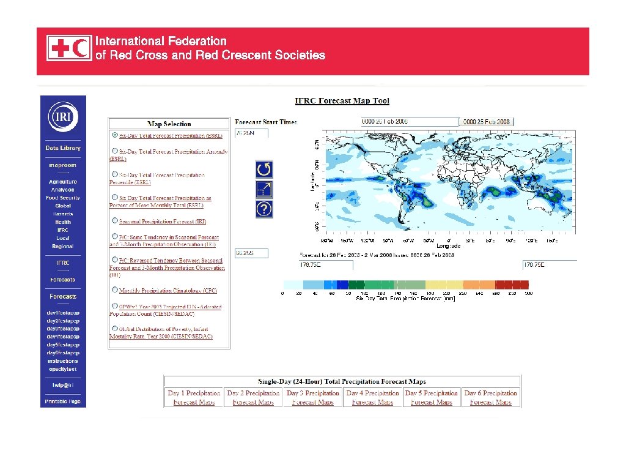Open IFRC item below Health
This screenshot has height=470, width=626.
(63, 230)
